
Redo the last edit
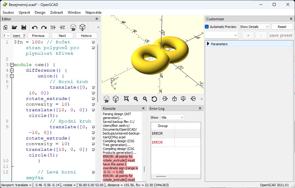[44, 28]
